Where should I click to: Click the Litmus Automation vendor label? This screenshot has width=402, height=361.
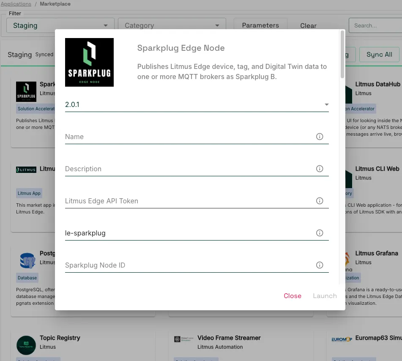tap(220, 347)
